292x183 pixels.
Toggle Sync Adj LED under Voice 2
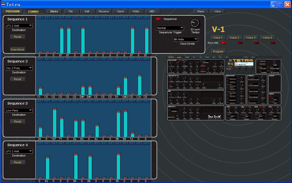pos(240,43)
